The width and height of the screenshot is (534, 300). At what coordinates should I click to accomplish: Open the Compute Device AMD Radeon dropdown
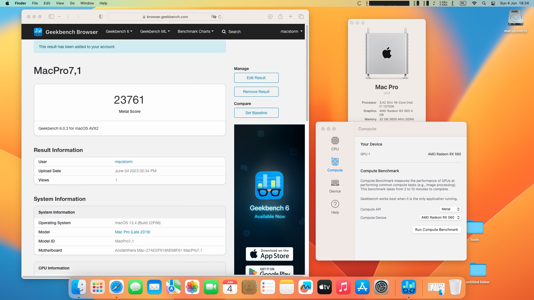point(440,217)
